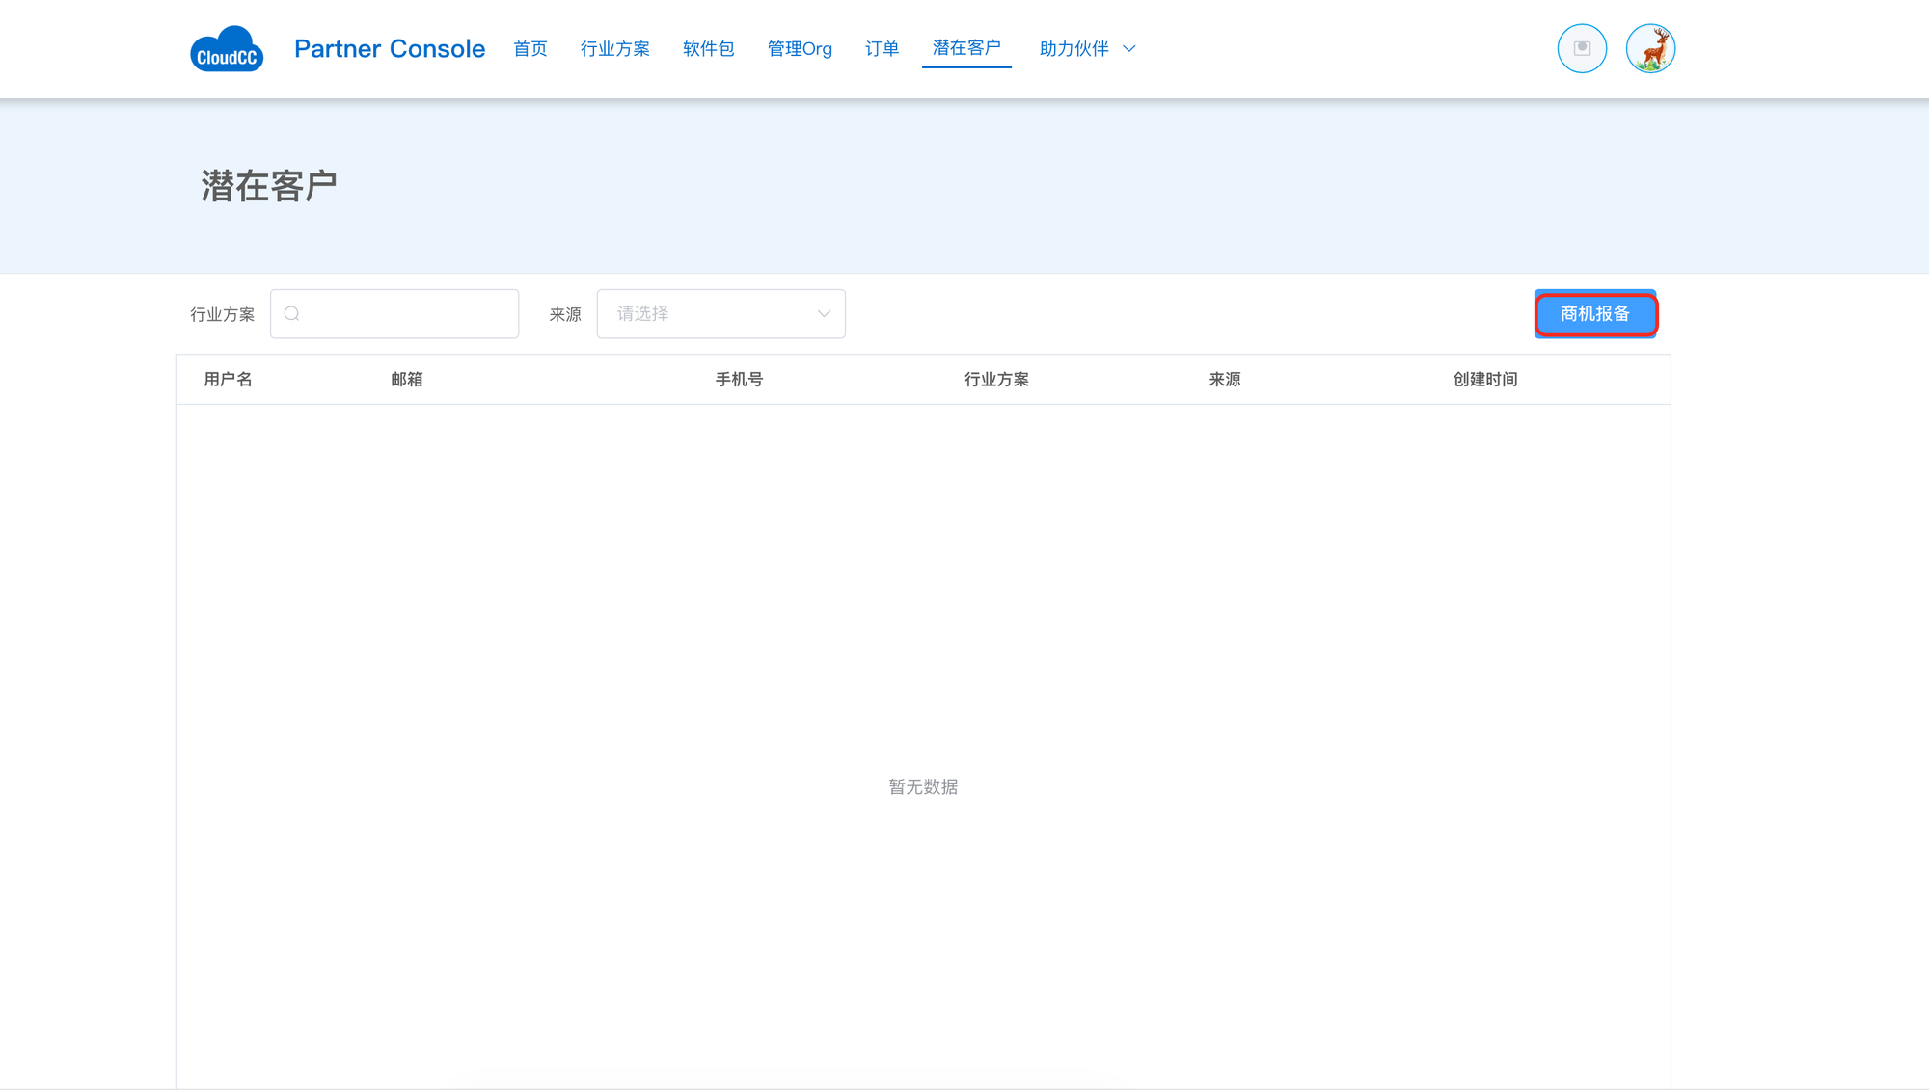Click the 用户名 column header
Image resolution: width=1929 pixels, height=1090 pixels.
coord(228,380)
